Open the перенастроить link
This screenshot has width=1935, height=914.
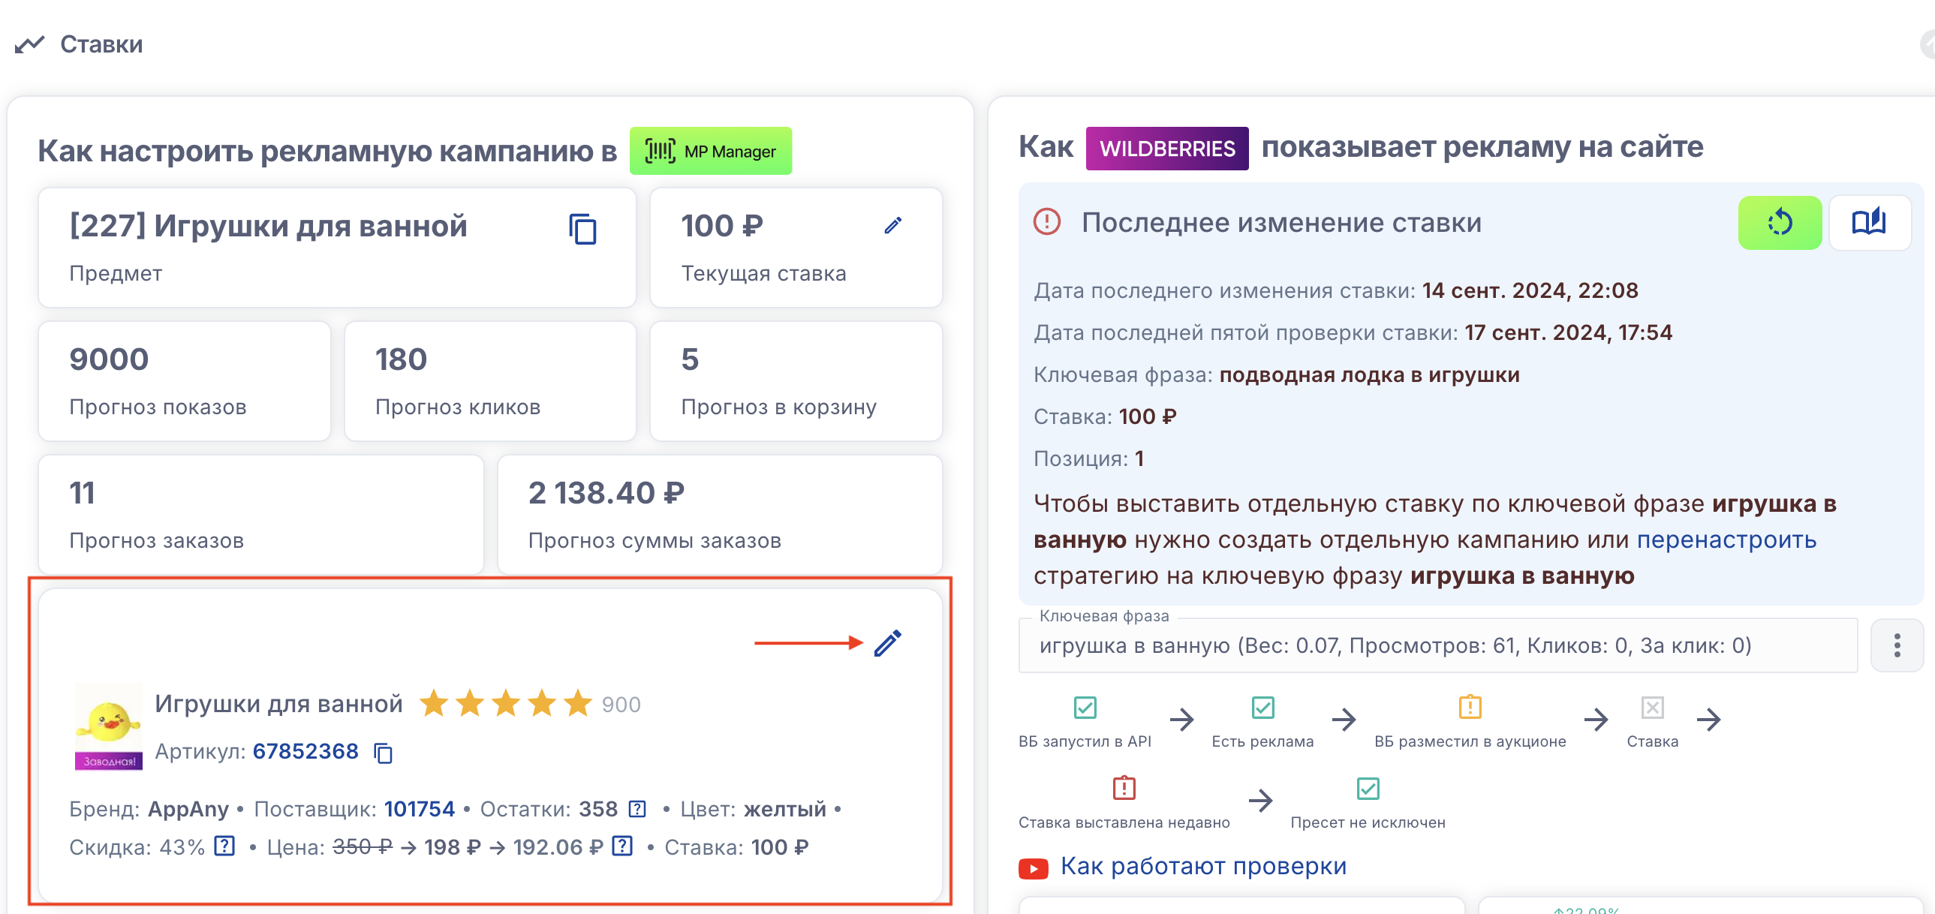tap(1726, 540)
